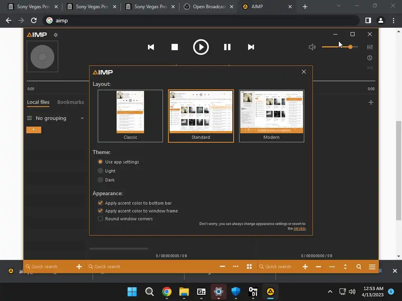
Task: Close the download bar with X
Action: pyautogui.click(x=395, y=271)
